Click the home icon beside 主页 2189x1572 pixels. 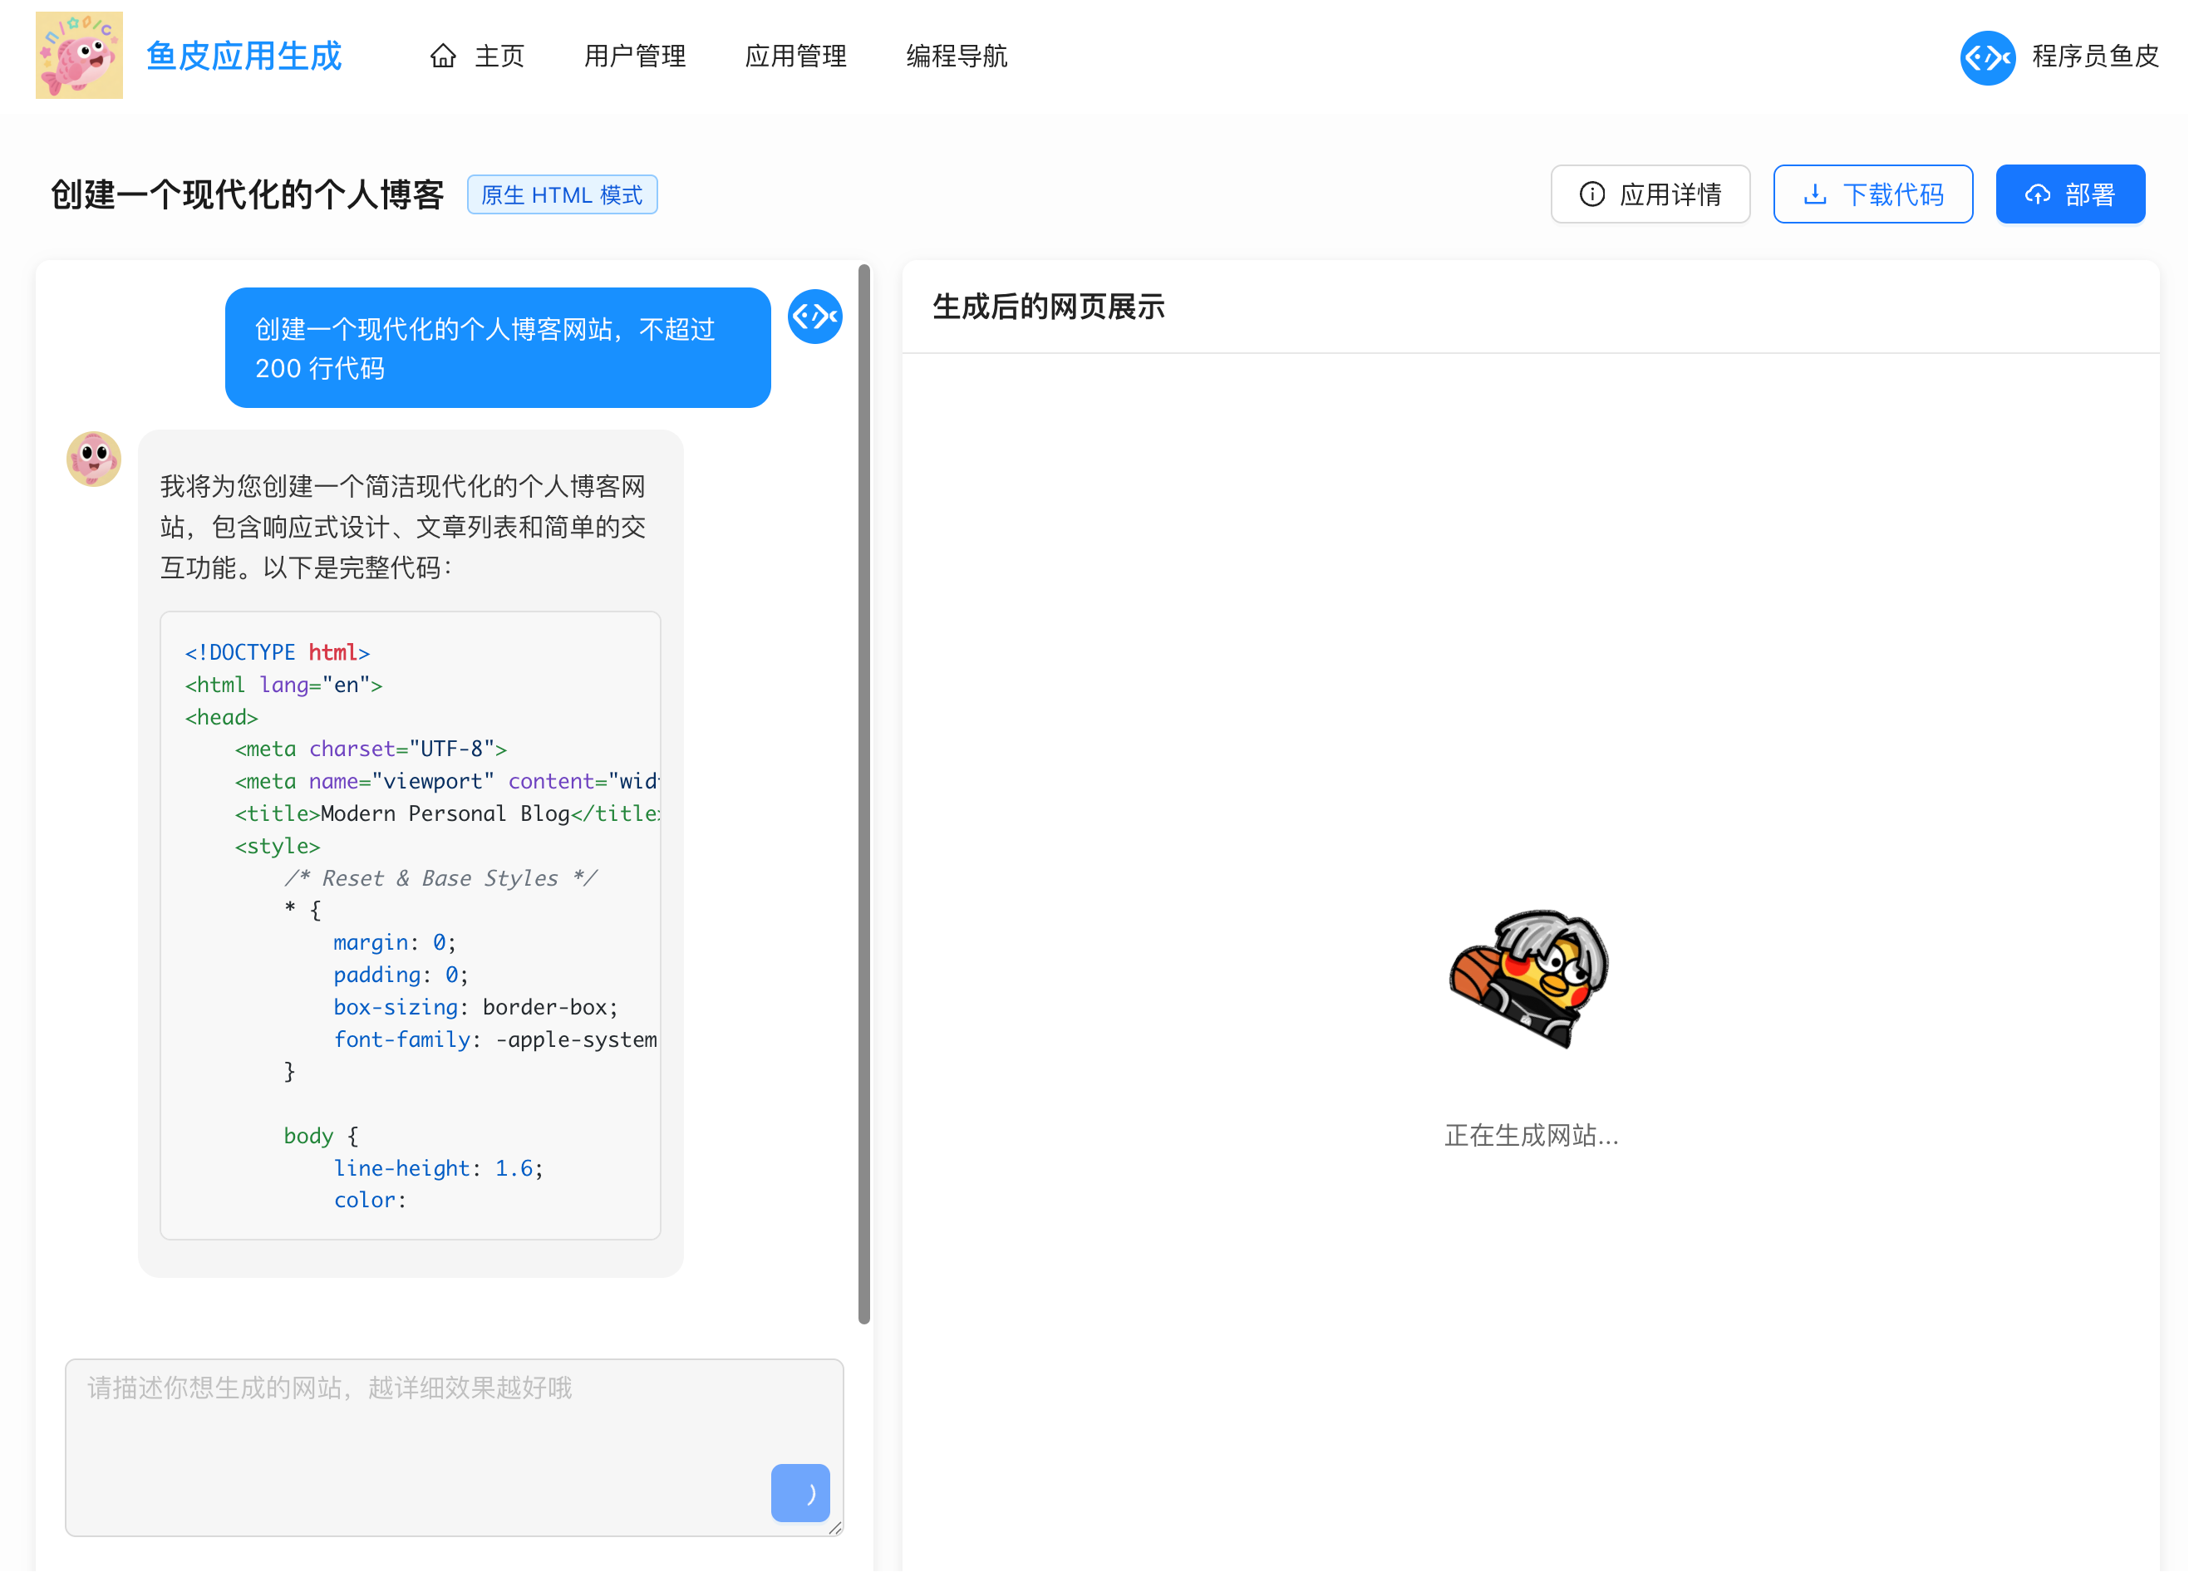(x=443, y=56)
